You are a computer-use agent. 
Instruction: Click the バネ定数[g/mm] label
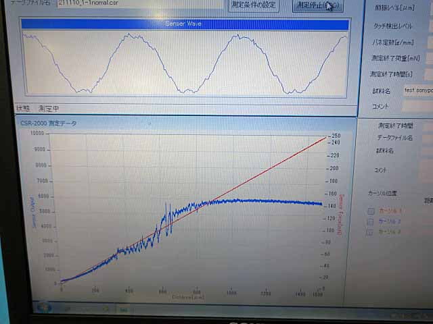click(393, 42)
